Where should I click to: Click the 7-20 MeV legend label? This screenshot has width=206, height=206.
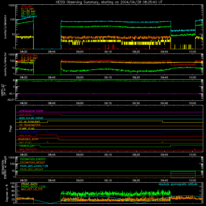pos(27,63)
